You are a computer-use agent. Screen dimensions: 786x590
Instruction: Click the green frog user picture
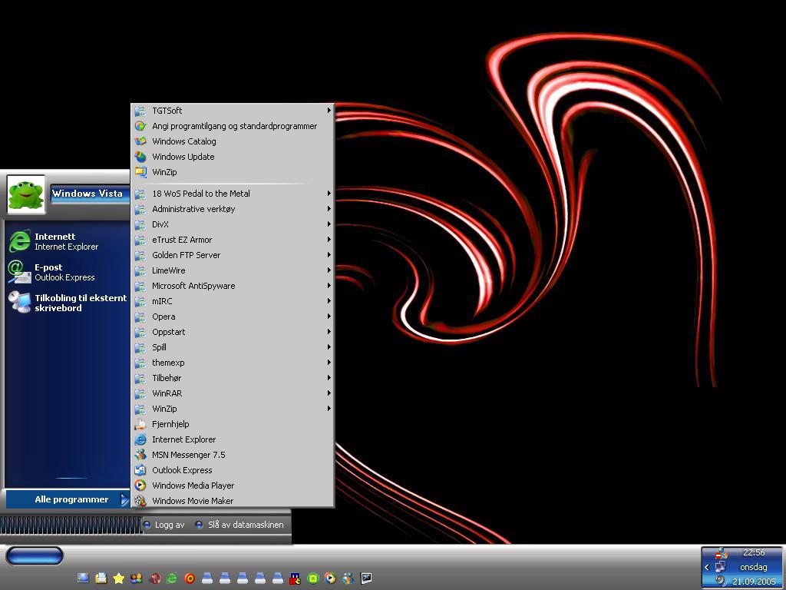point(26,194)
